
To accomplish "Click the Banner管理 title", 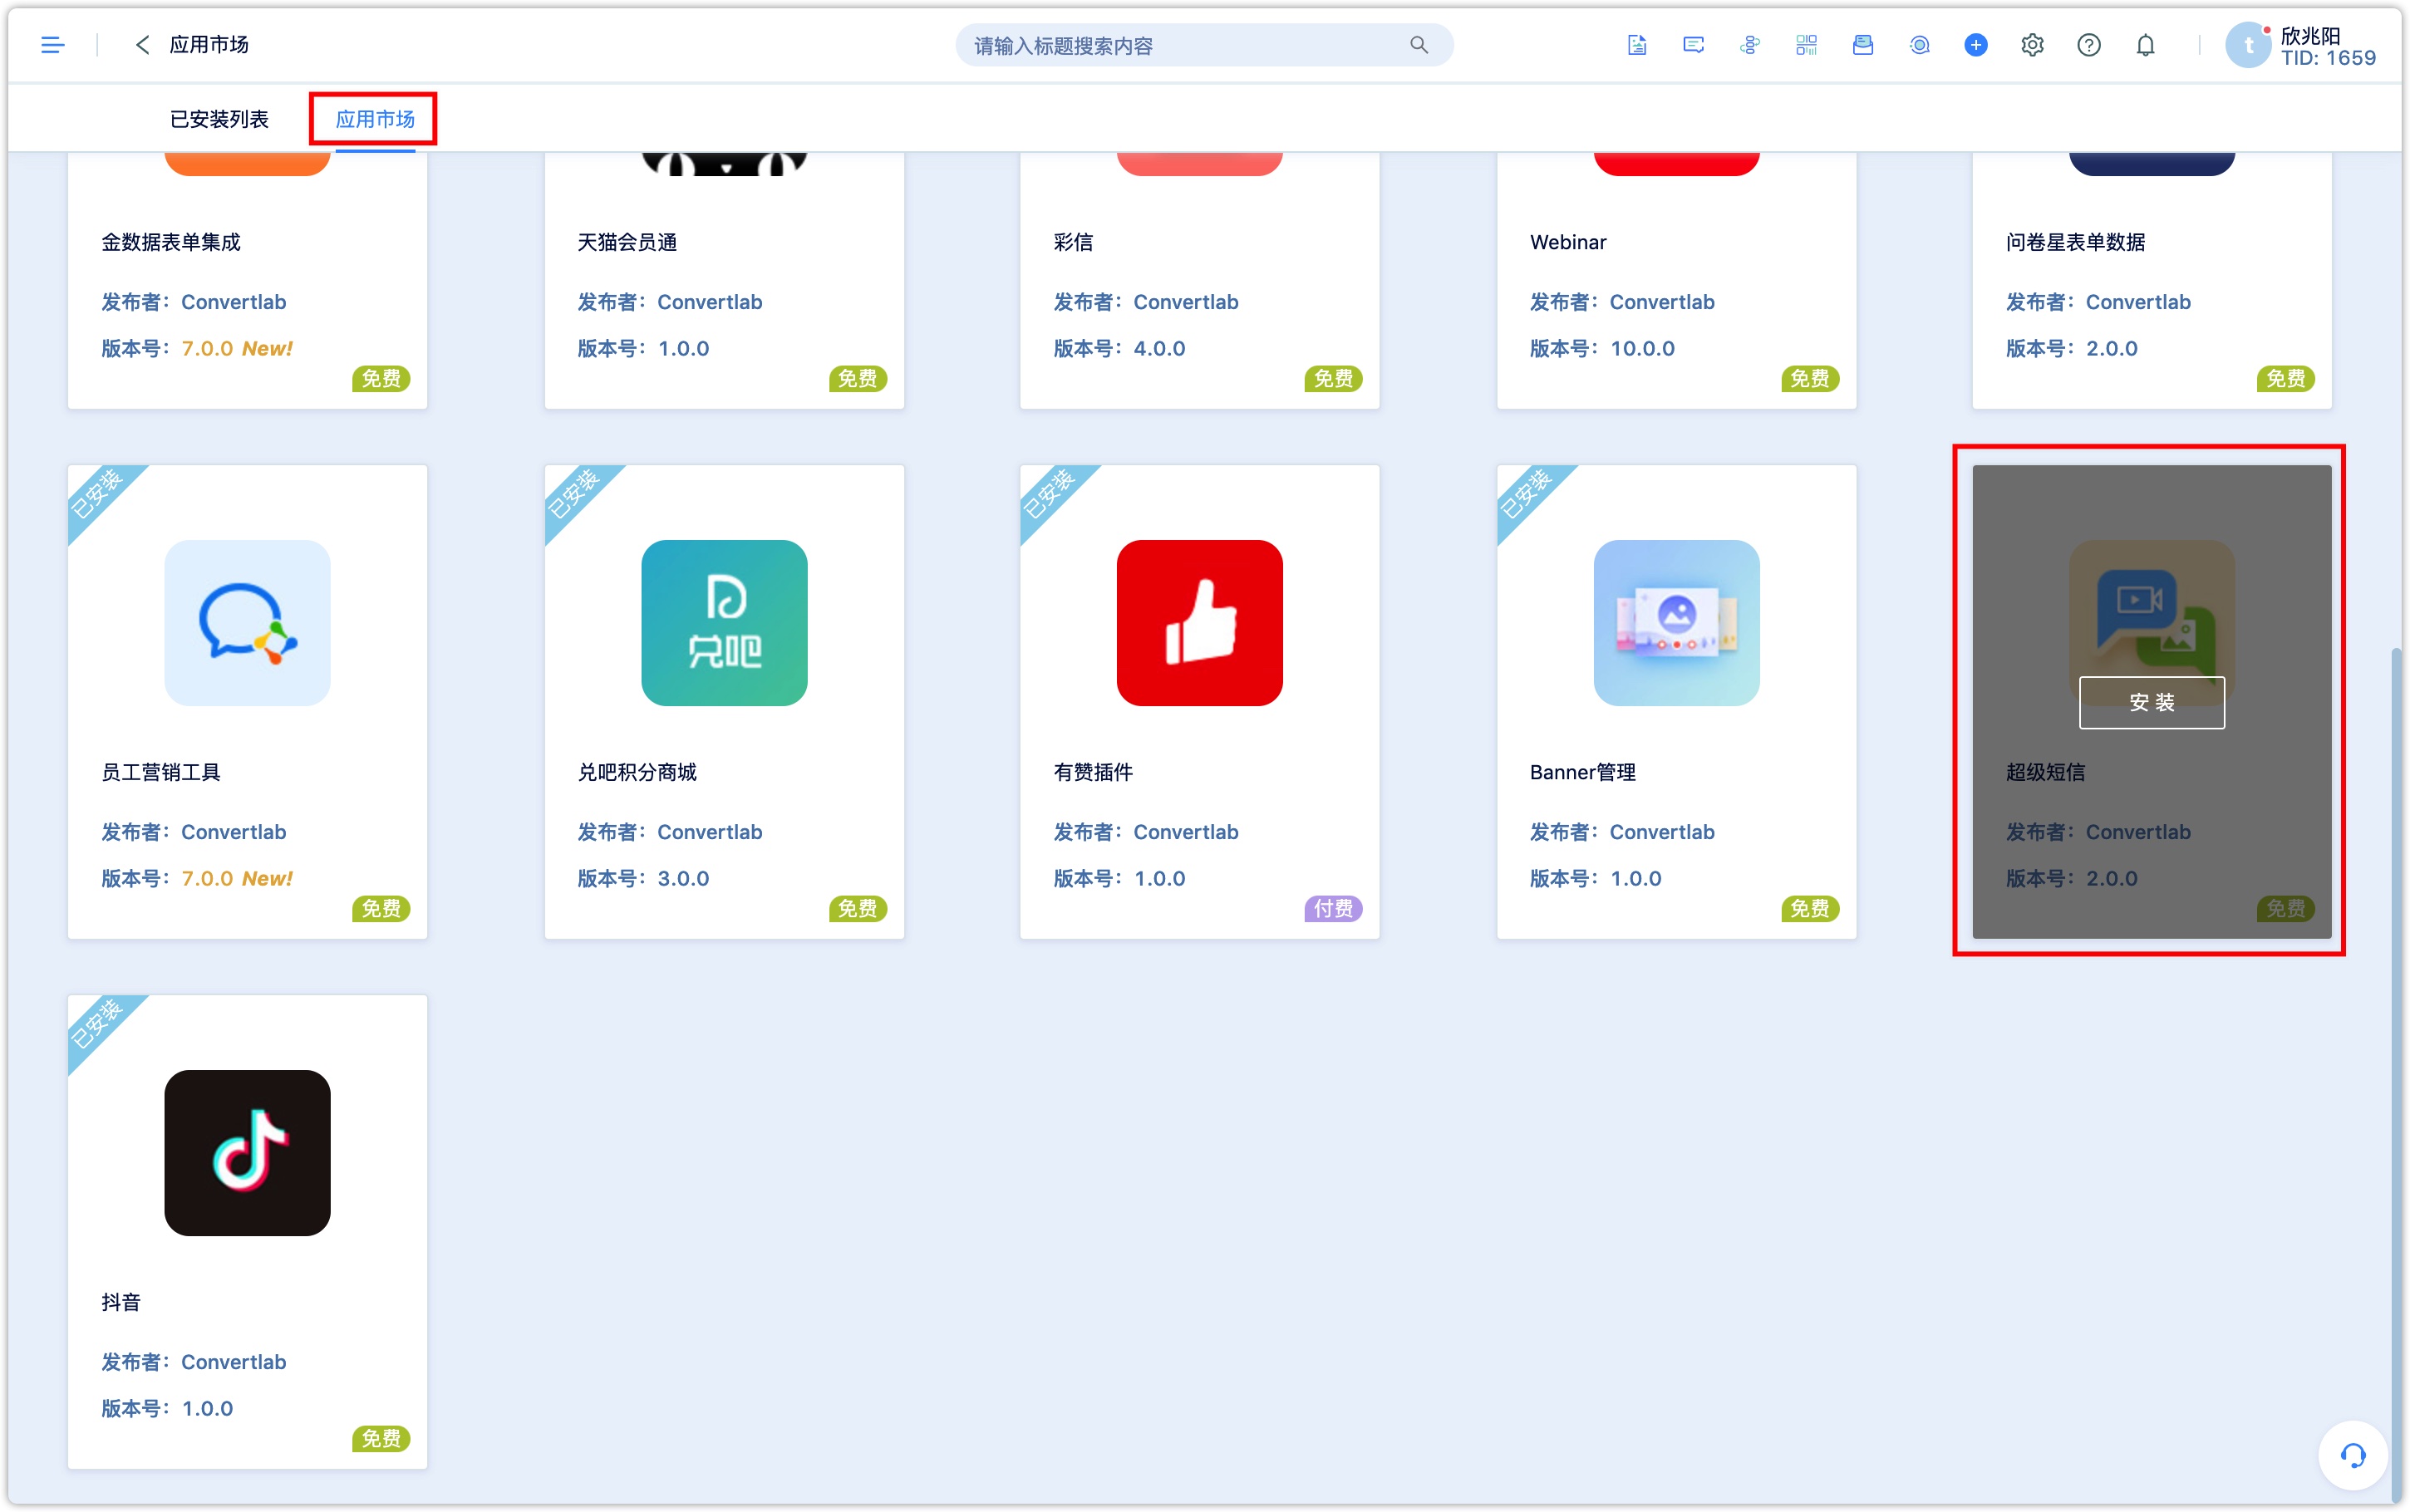I will pos(1583,772).
